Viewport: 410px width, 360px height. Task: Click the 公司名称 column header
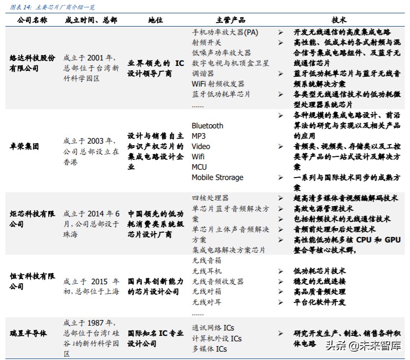[31, 20]
